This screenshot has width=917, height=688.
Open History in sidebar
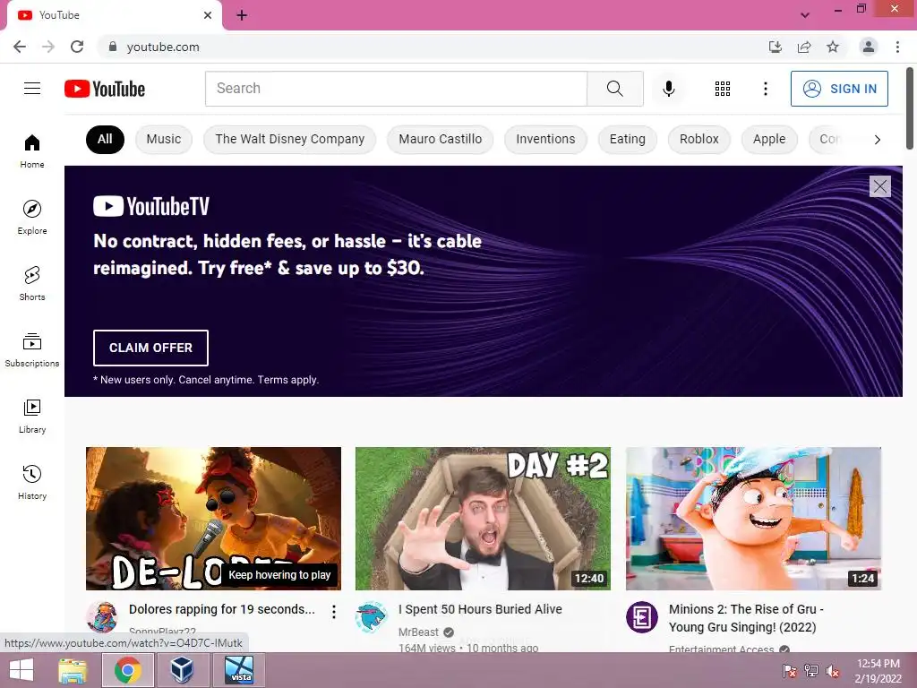[32, 482]
